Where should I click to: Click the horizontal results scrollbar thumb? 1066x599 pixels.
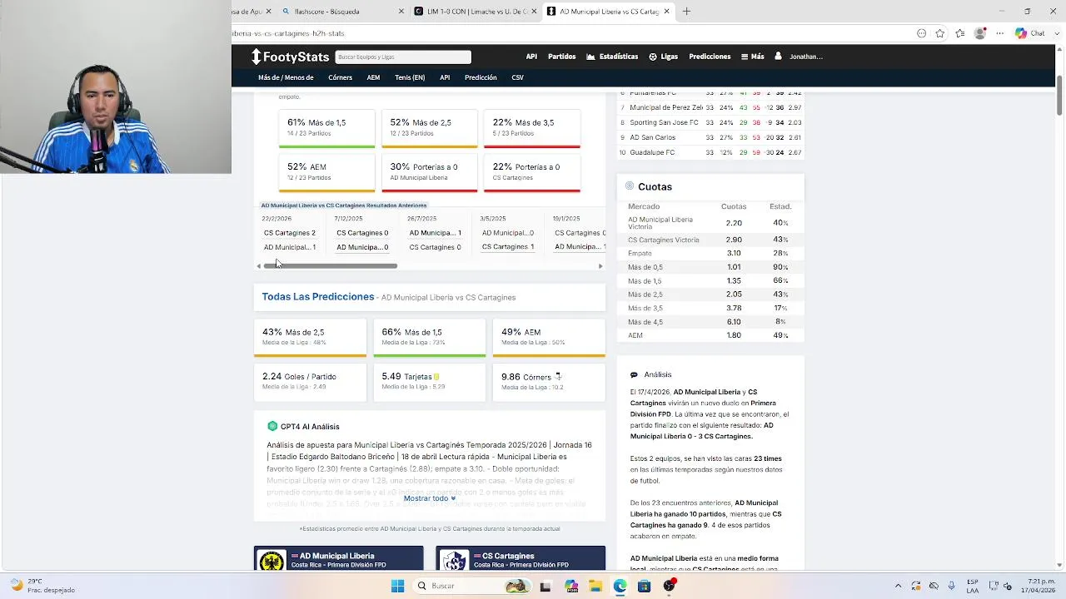coord(330,266)
